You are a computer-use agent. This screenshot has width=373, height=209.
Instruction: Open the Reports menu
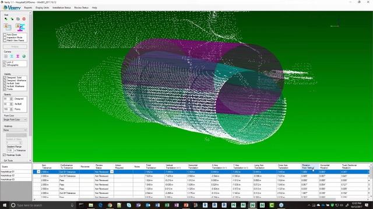(x=28, y=8)
